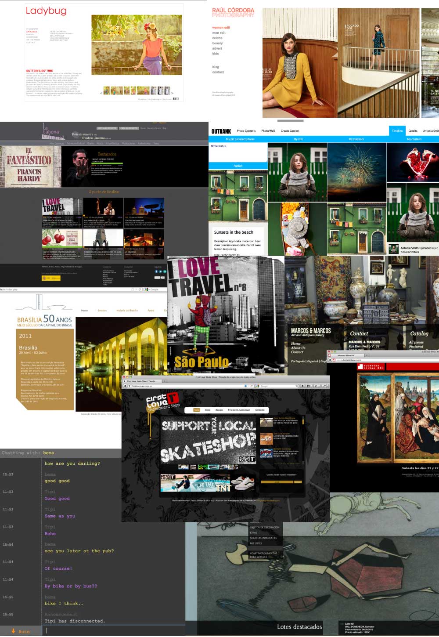Open the fireworks photo in OUTRANK
This screenshot has height=637, width=439.
[357, 172]
